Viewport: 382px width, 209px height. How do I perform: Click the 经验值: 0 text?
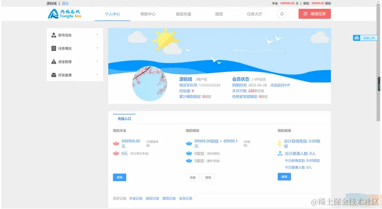tap(187, 91)
